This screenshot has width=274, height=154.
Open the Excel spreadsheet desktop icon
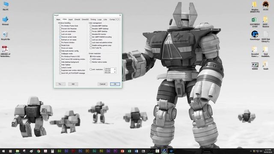[255, 22]
